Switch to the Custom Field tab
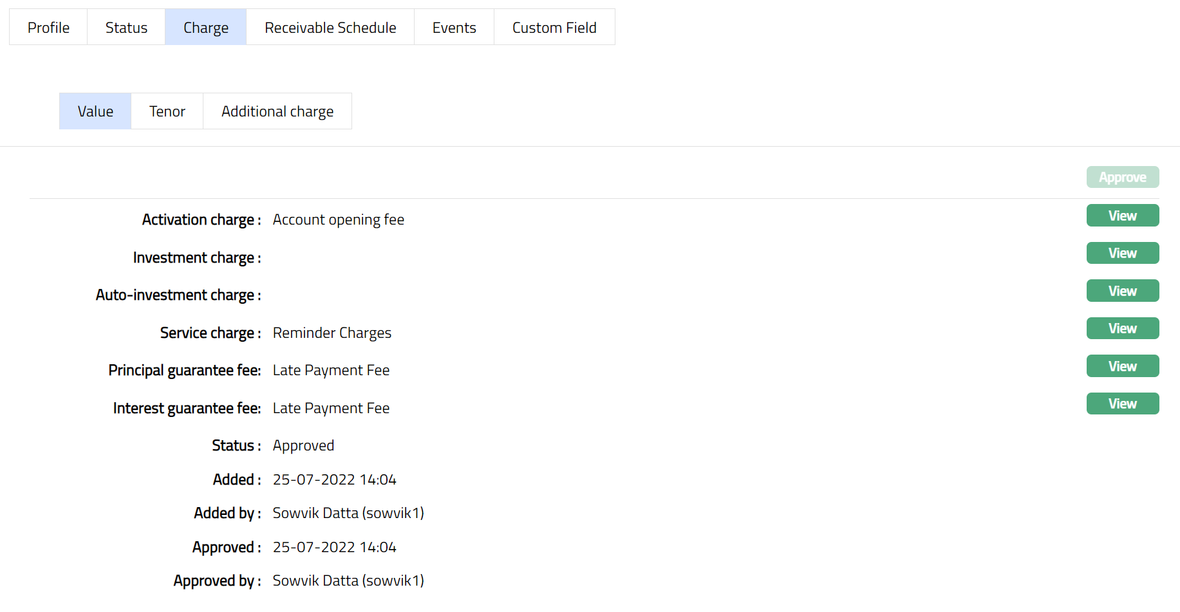This screenshot has height=612, width=1180. (x=554, y=28)
